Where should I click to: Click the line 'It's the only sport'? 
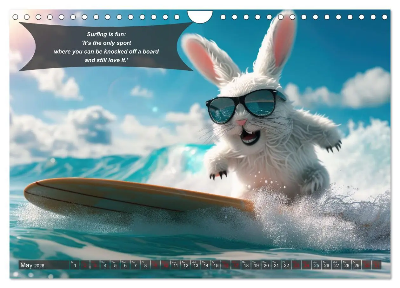106,43
